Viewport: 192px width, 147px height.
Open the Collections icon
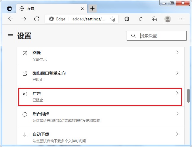[154, 19]
